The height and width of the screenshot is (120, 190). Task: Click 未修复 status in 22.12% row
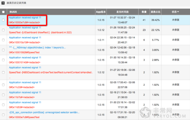(x=175, y=30)
